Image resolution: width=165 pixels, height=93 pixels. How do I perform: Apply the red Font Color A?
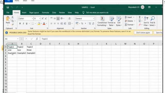coord(44,24)
